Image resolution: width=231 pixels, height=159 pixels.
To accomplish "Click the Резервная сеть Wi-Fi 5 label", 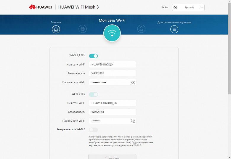I will 71,129.
